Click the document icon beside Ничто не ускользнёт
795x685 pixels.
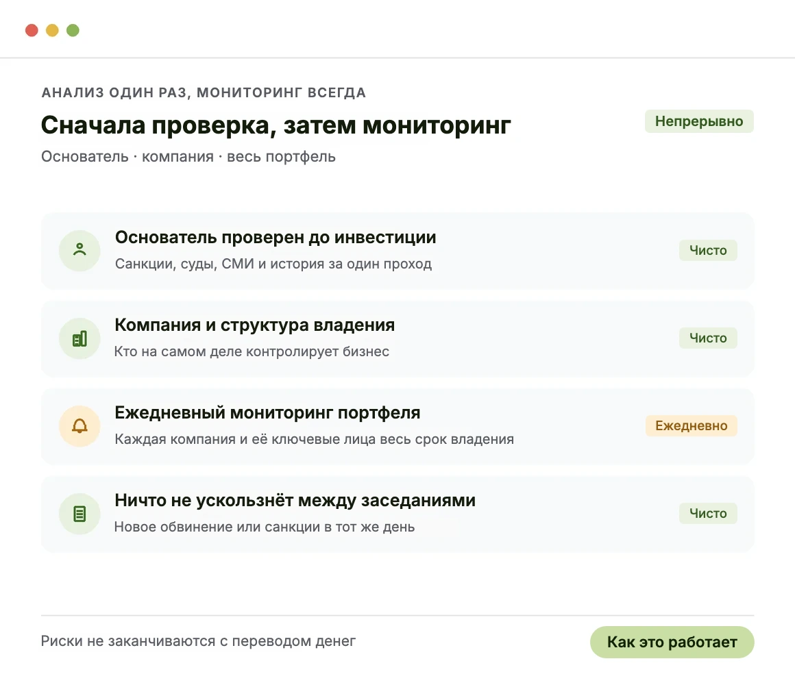pyautogui.click(x=79, y=514)
